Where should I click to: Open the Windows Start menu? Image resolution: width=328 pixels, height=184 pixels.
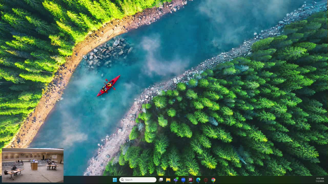click(115, 180)
